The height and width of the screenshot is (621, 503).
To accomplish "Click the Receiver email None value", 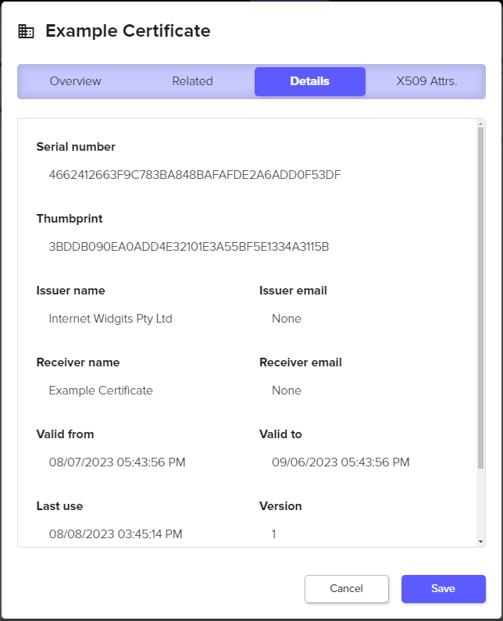I will (287, 391).
